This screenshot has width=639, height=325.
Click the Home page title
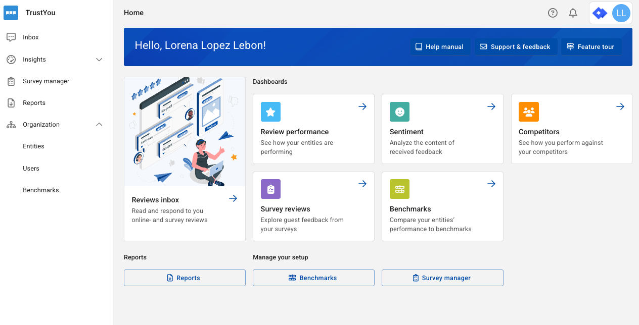click(133, 13)
